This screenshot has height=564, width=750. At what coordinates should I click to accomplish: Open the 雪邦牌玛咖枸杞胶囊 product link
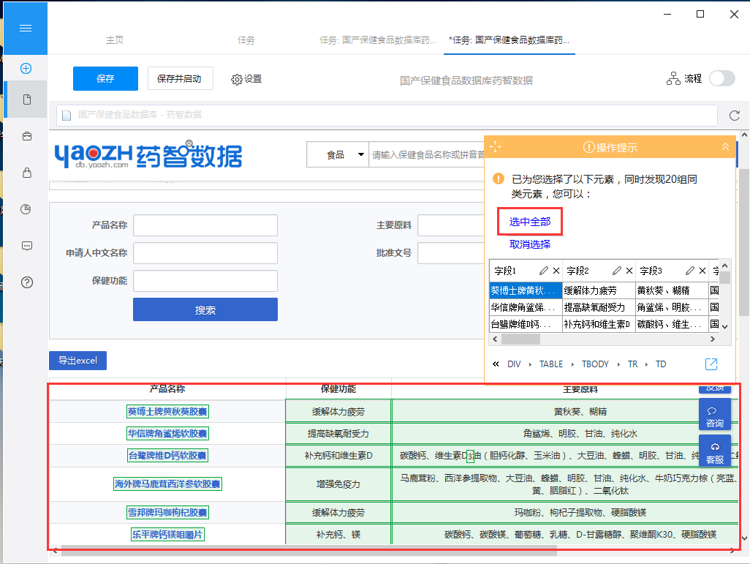pyautogui.click(x=167, y=512)
